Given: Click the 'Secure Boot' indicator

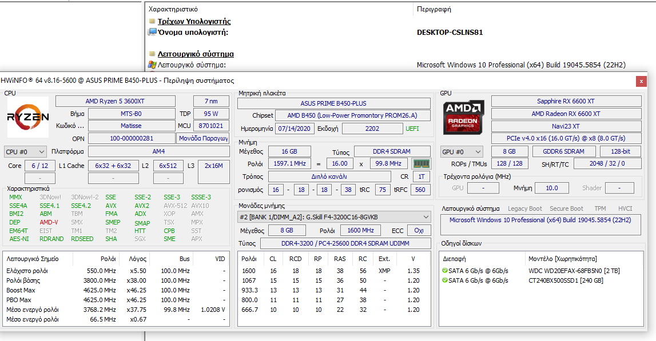Looking at the screenshot, I should 566,208.
